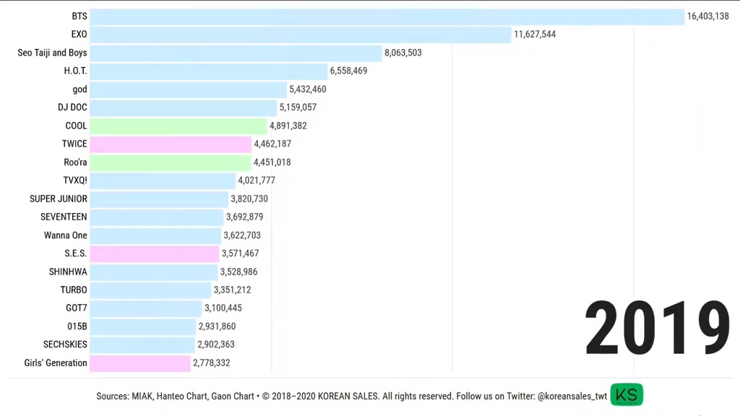Click the TVXQ! sales bar
Image resolution: width=740 pixels, height=416 pixels.
coord(163,181)
